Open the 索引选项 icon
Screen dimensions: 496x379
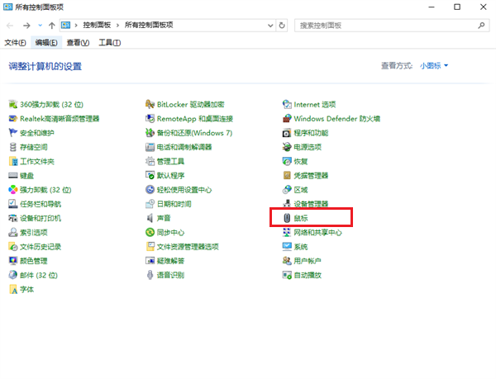pos(12,232)
